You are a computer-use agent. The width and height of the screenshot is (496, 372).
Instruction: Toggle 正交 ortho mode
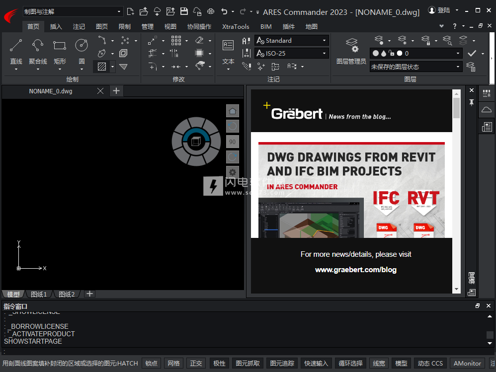(196, 364)
